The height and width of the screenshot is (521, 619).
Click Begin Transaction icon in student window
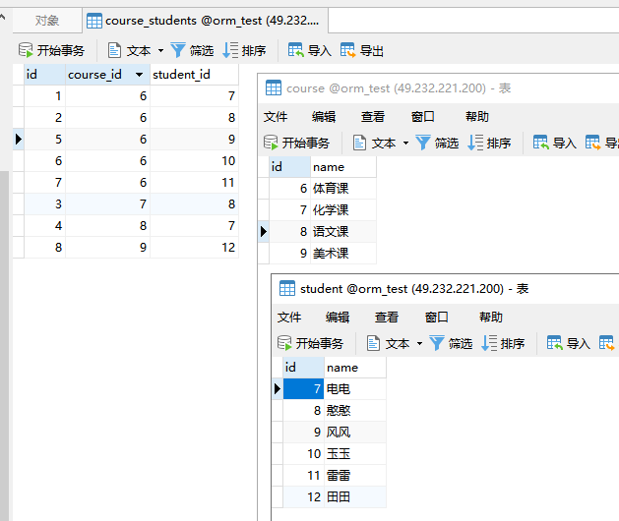(284, 343)
